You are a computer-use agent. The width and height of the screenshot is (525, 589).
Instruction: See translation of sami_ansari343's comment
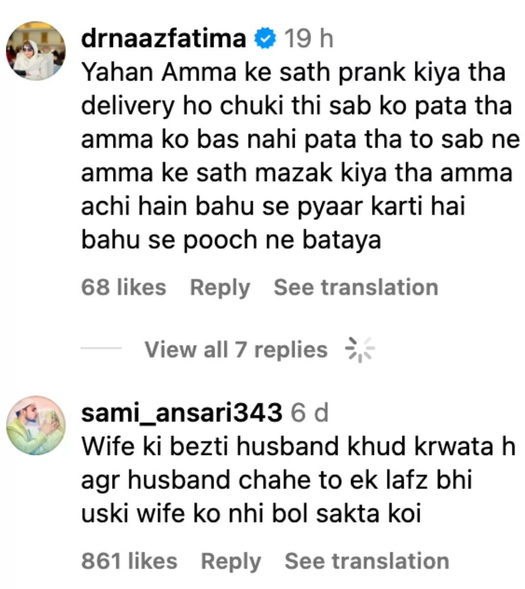[x=367, y=561]
